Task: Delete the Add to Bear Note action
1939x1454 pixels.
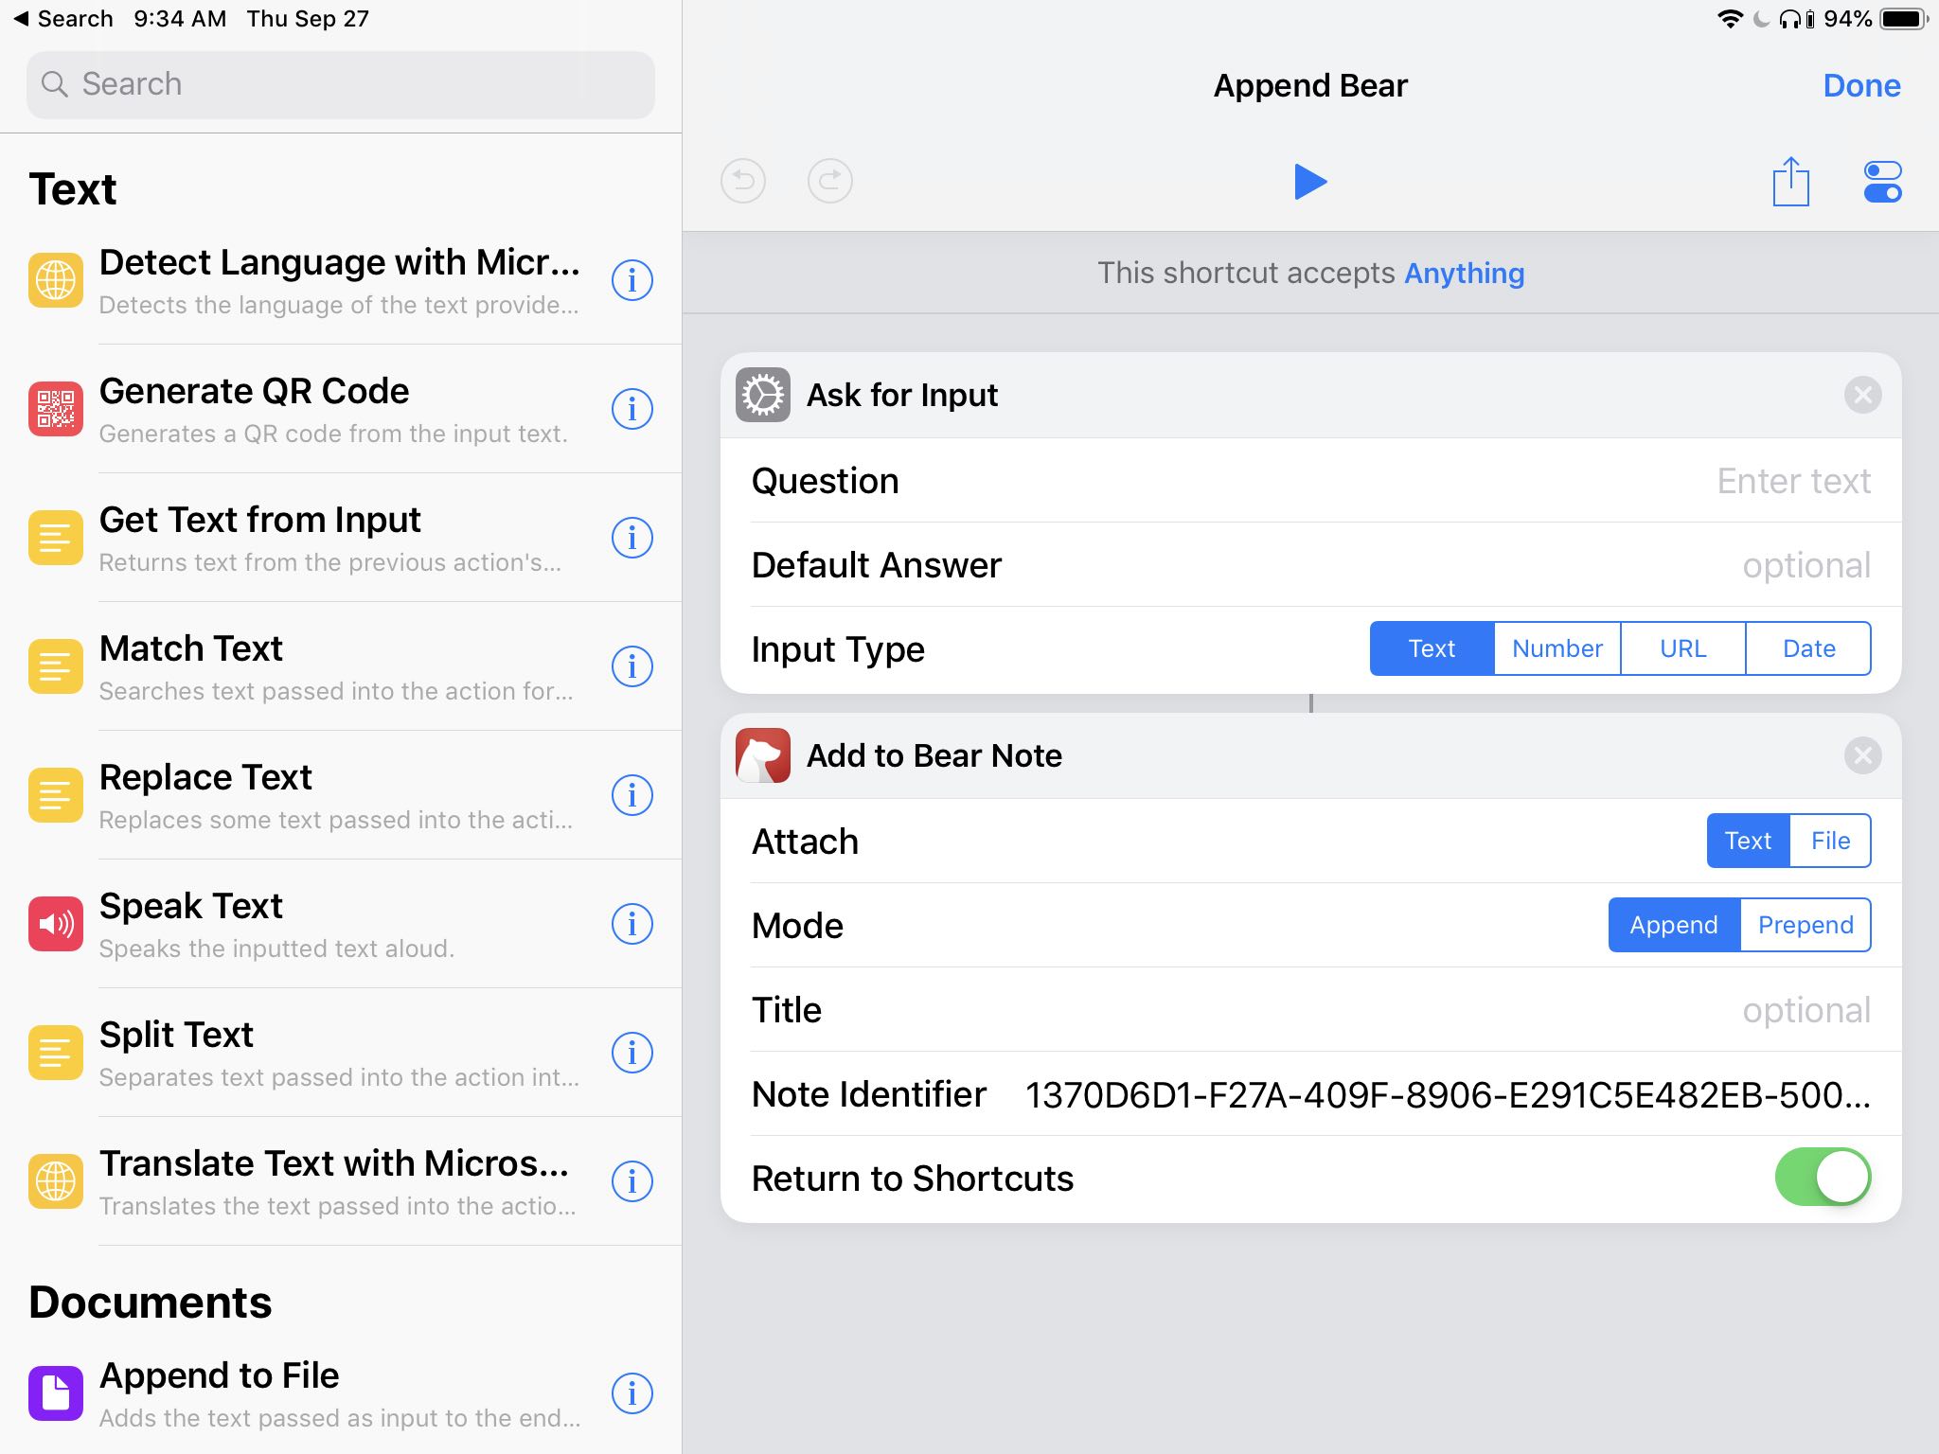Action: click(x=1862, y=755)
